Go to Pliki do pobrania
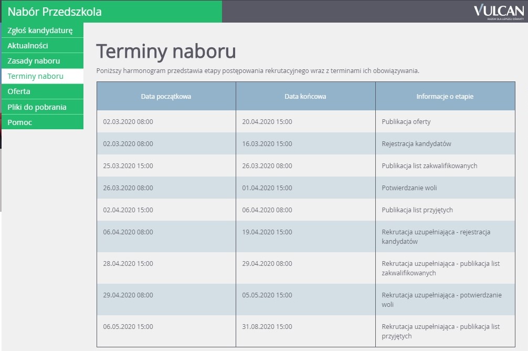Viewport: 528px width, 351px height. coord(37,107)
